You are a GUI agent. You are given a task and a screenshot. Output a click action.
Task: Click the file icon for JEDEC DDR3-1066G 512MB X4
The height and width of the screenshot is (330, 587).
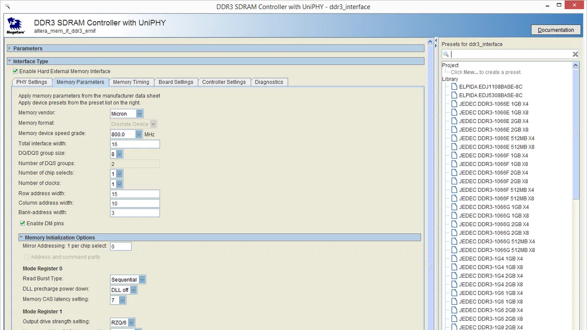pyautogui.click(x=454, y=242)
